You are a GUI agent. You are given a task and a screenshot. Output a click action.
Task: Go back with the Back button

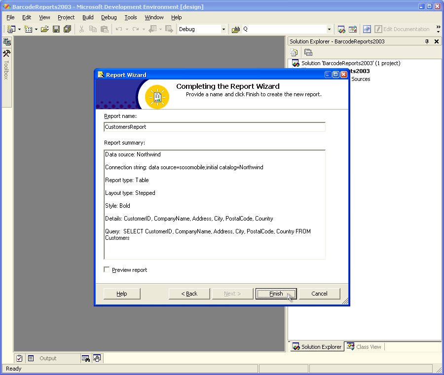[x=189, y=294]
